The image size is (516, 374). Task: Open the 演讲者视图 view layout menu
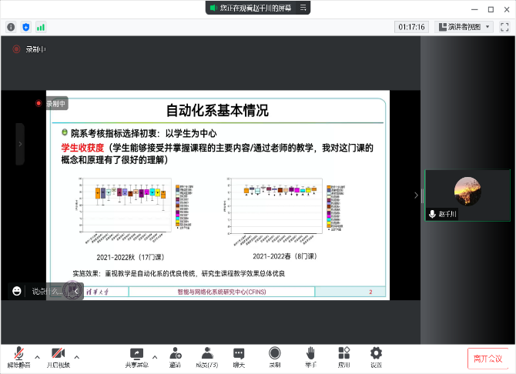463,26
